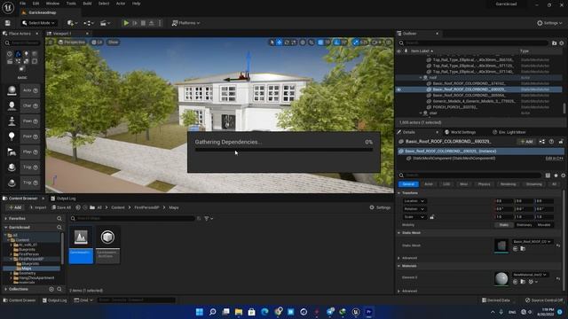Click the Stop simulation button
This screenshot has height=319, width=568.
tap(143, 23)
